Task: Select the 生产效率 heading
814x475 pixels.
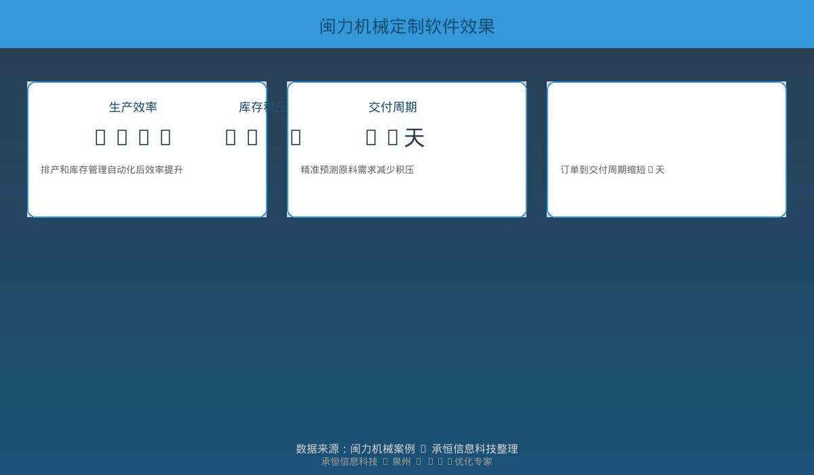Action: [133, 107]
